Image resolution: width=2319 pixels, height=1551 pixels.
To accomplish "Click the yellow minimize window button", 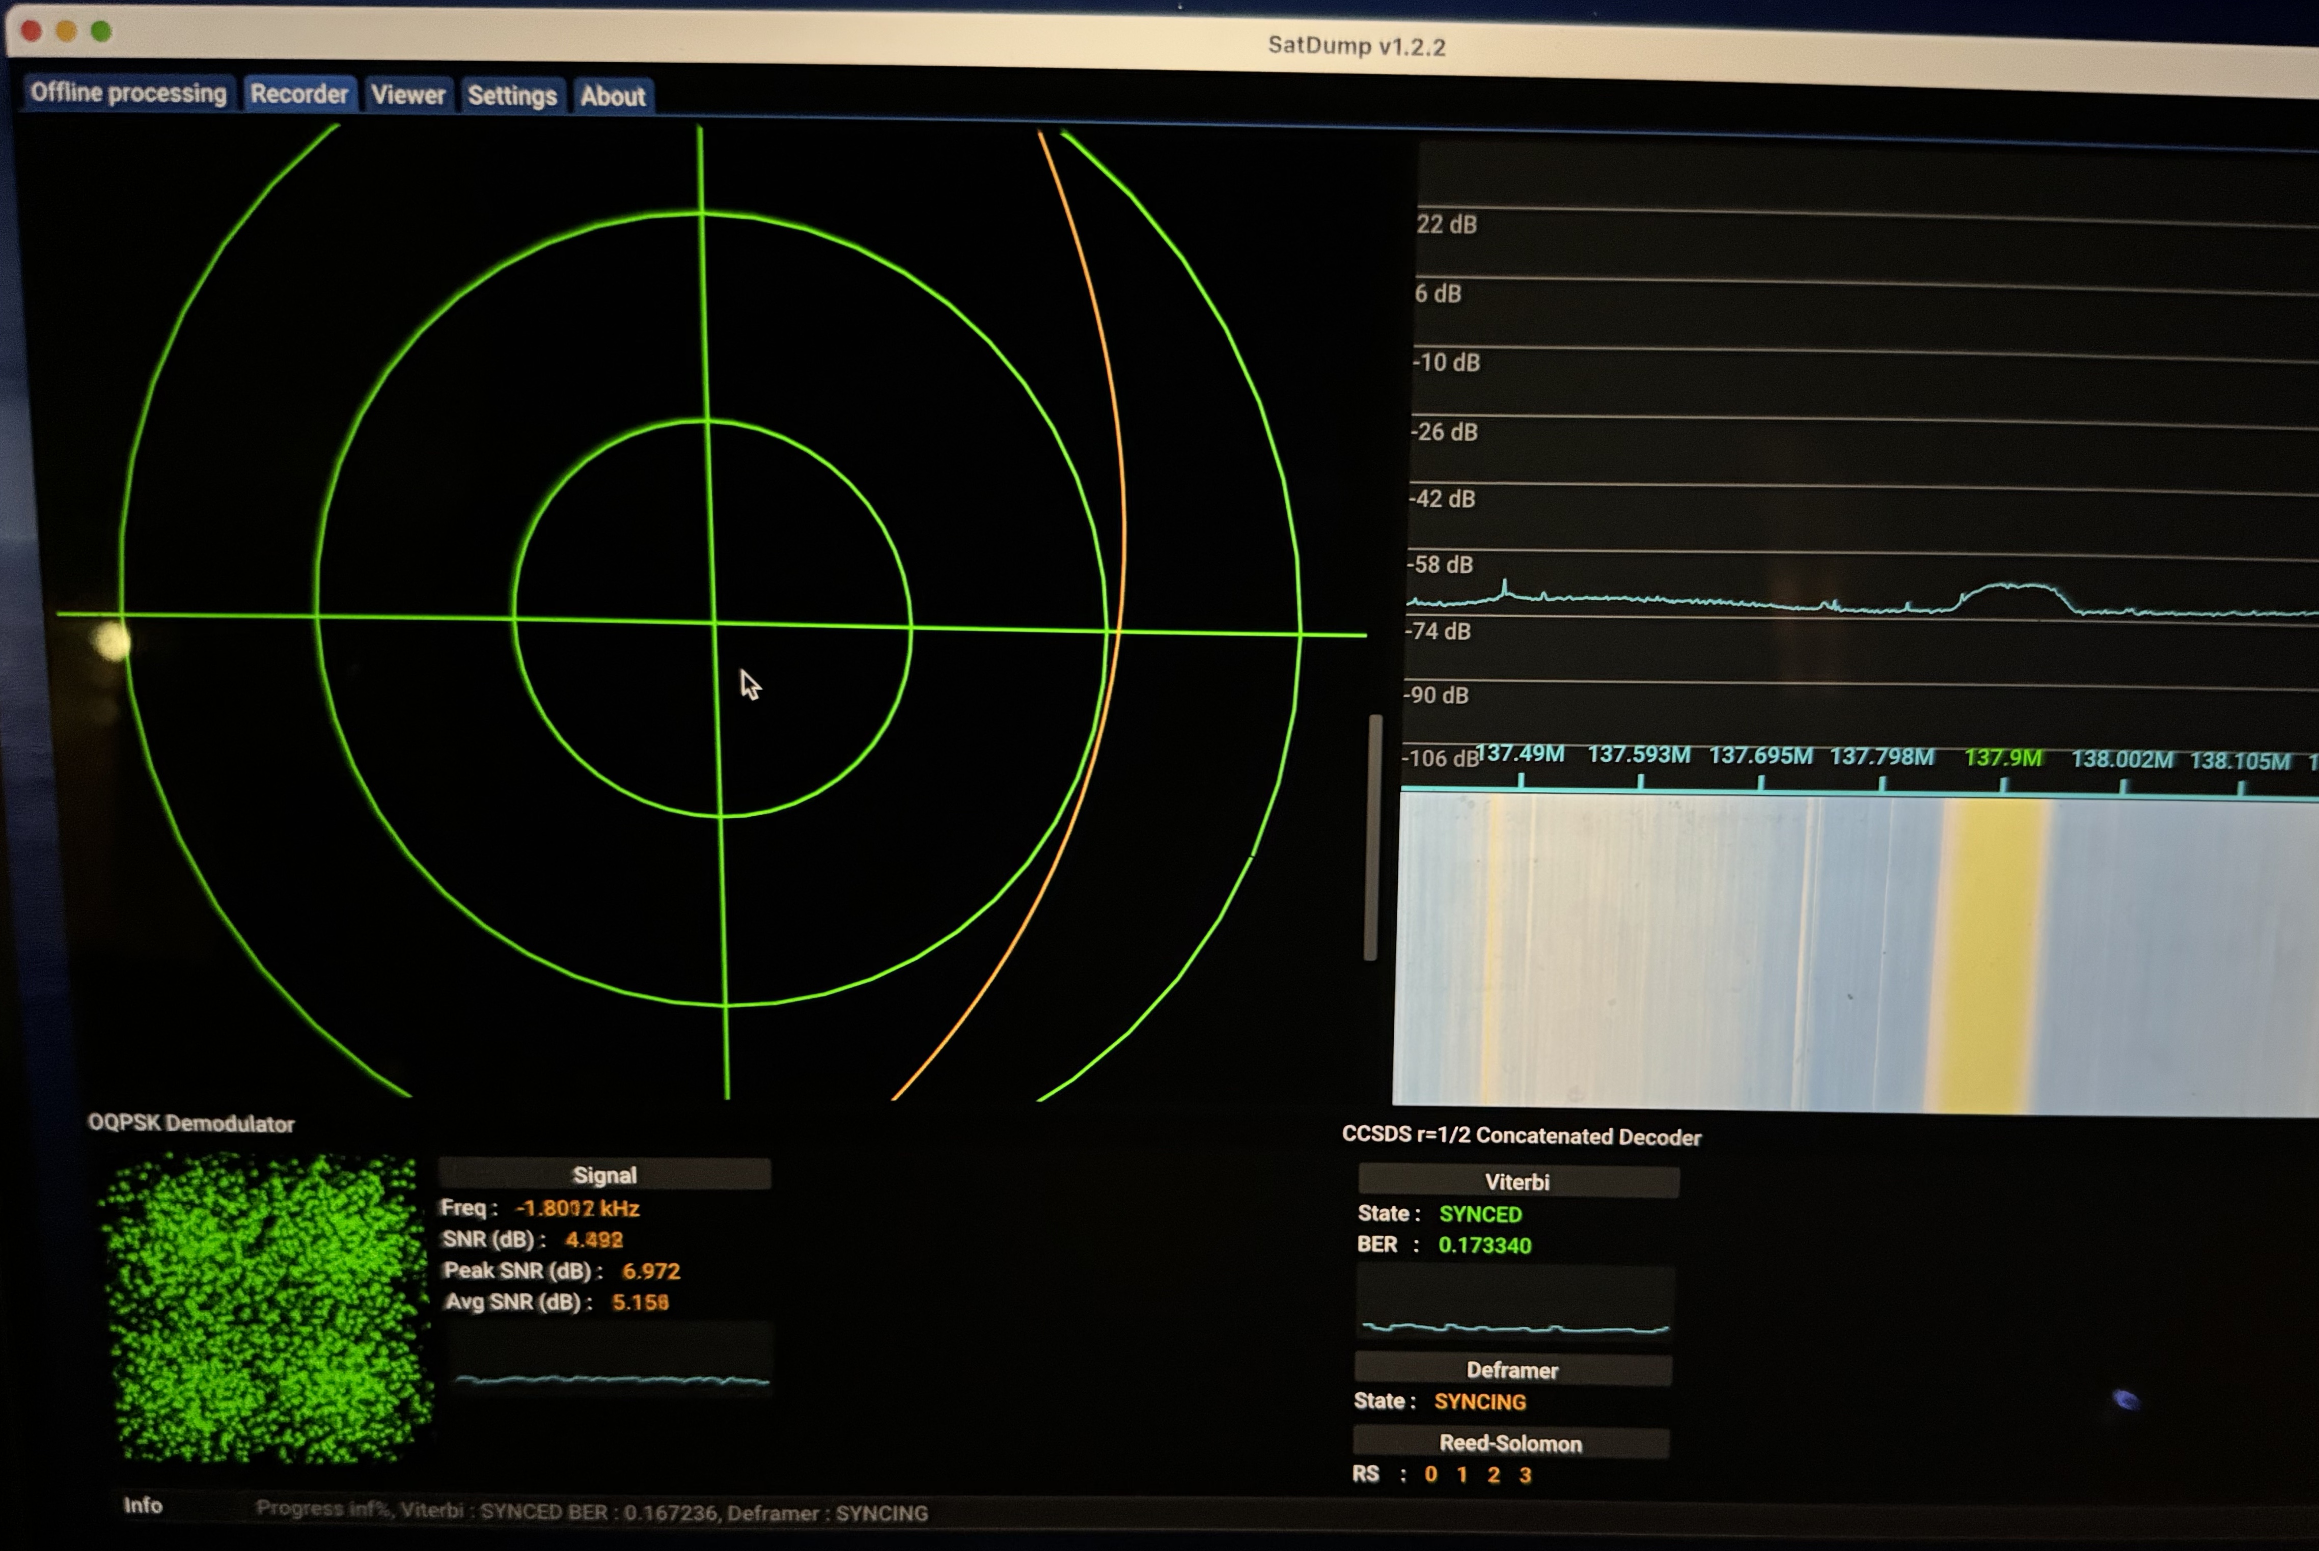I will 66,32.
